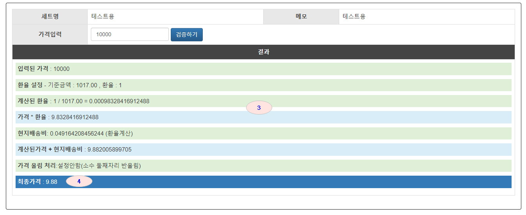Focus the 가격입력 field containing 10000
Viewport: 526px width, 215px height.
pyautogui.click(x=129, y=34)
